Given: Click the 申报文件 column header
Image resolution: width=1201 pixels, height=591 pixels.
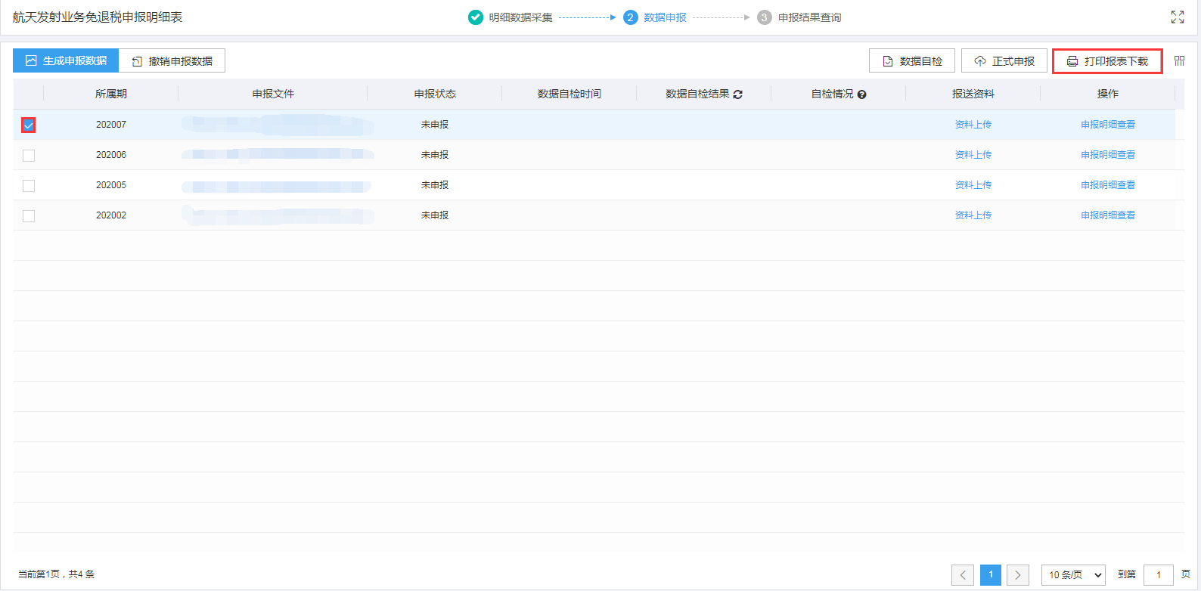Looking at the screenshot, I should click(x=273, y=94).
